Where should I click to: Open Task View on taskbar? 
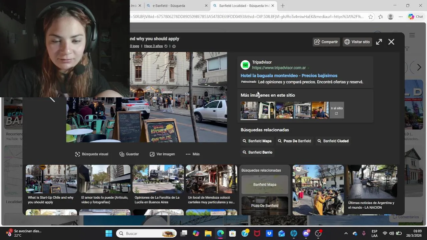(x=184, y=233)
